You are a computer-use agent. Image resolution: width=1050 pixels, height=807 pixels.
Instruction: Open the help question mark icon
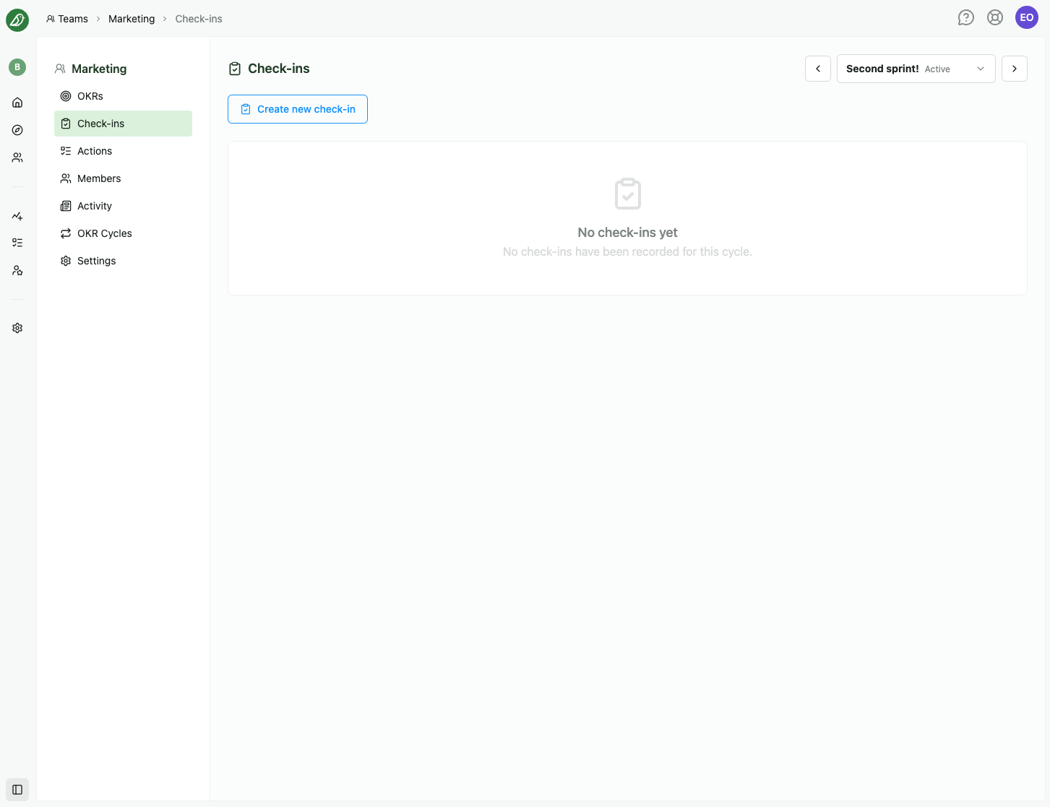point(966,17)
